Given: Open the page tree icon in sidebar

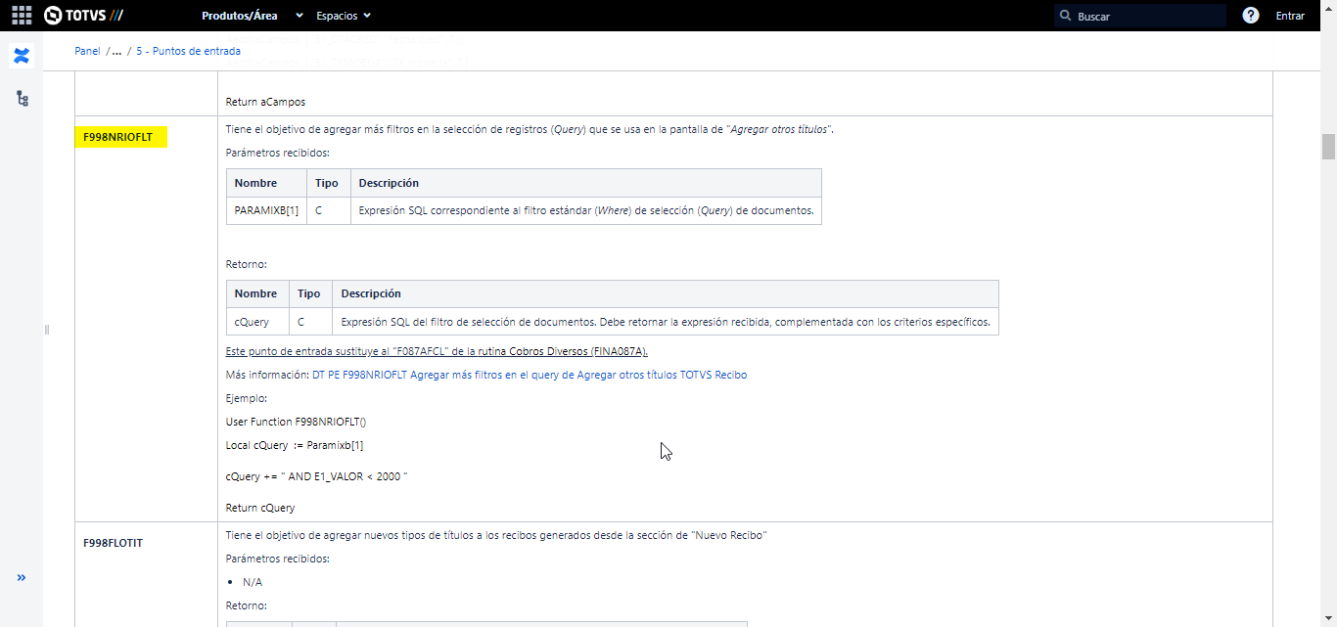Looking at the screenshot, I should point(21,99).
